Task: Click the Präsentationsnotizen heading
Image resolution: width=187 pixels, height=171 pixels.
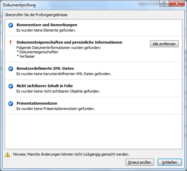Action: (x=37, y=103)
